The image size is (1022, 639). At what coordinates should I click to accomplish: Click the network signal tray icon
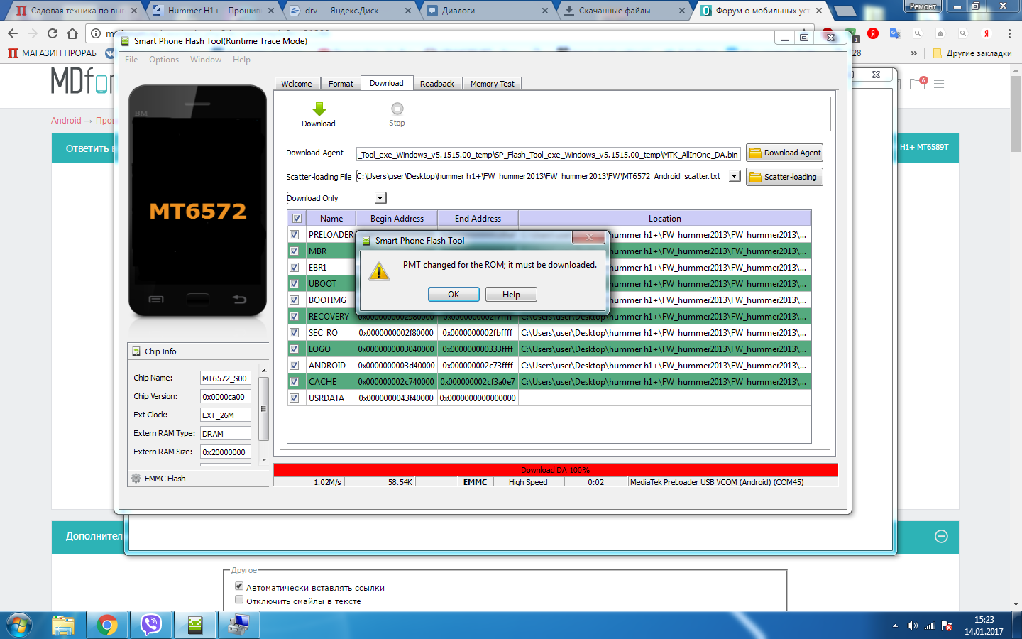929,626
